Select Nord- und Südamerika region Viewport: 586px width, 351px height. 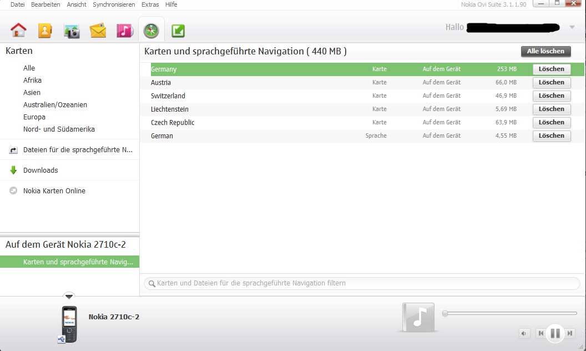tap(59, 129)
